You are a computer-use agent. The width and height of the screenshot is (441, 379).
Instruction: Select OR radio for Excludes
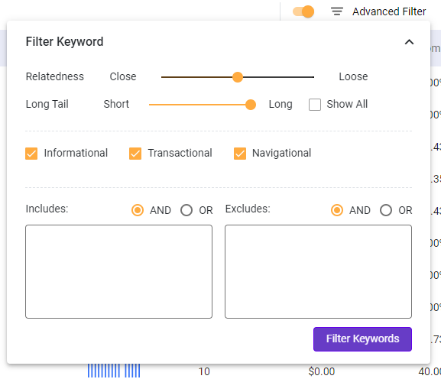click(x=386, y=210)
